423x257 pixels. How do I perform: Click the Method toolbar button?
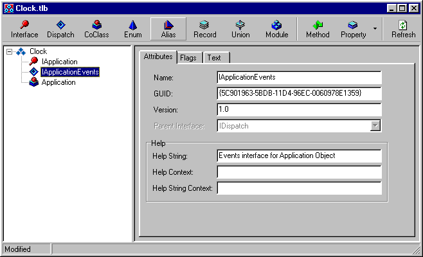[x=317, y=29]
